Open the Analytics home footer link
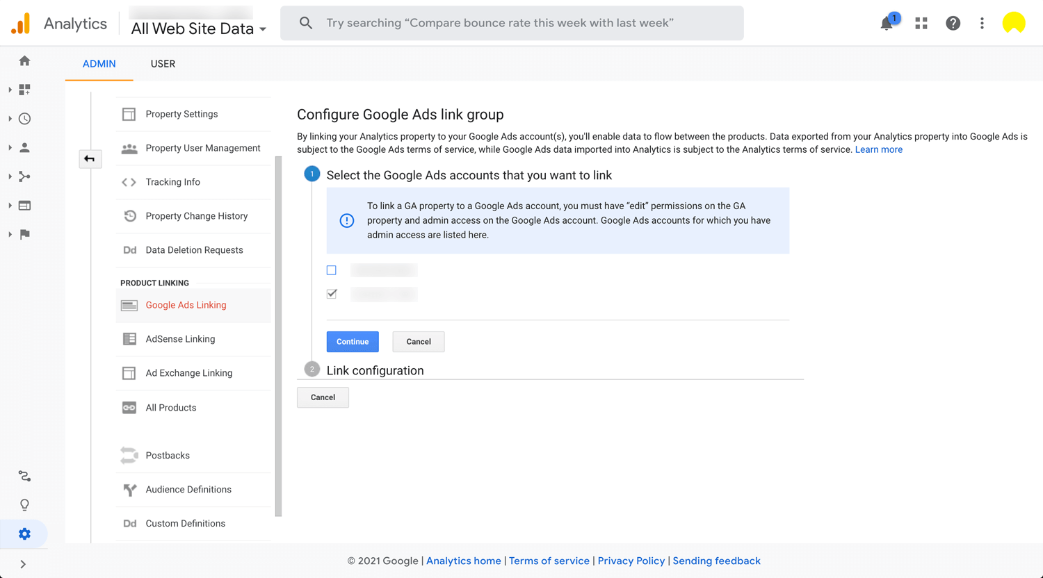 (464, 561)
